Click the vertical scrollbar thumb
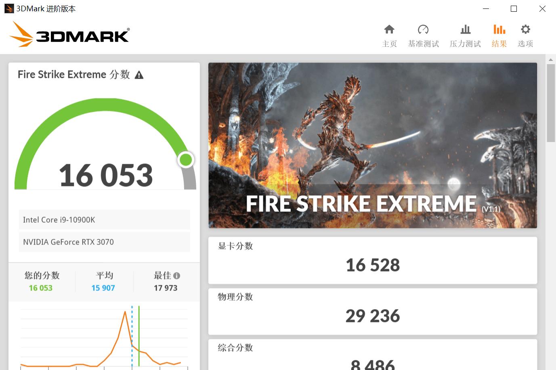 pyautogui.click(x=551, y=103)
